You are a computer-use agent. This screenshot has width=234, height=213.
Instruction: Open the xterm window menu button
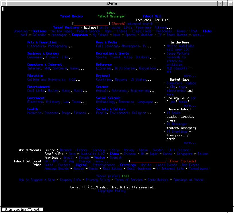click(3, 3)
